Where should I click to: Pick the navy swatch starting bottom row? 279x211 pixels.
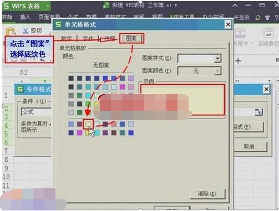point(71,132)
